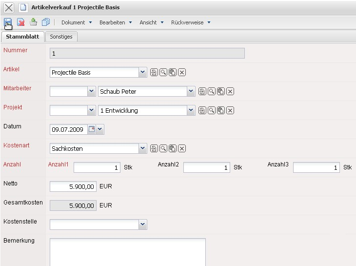
Task: Open the Datum dropdown arrow
Action: coord(100,129)
